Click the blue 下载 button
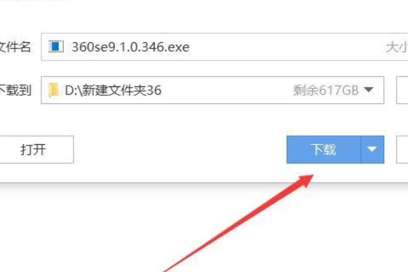This screenshot has width=408, height=272. tap(324, 150)
